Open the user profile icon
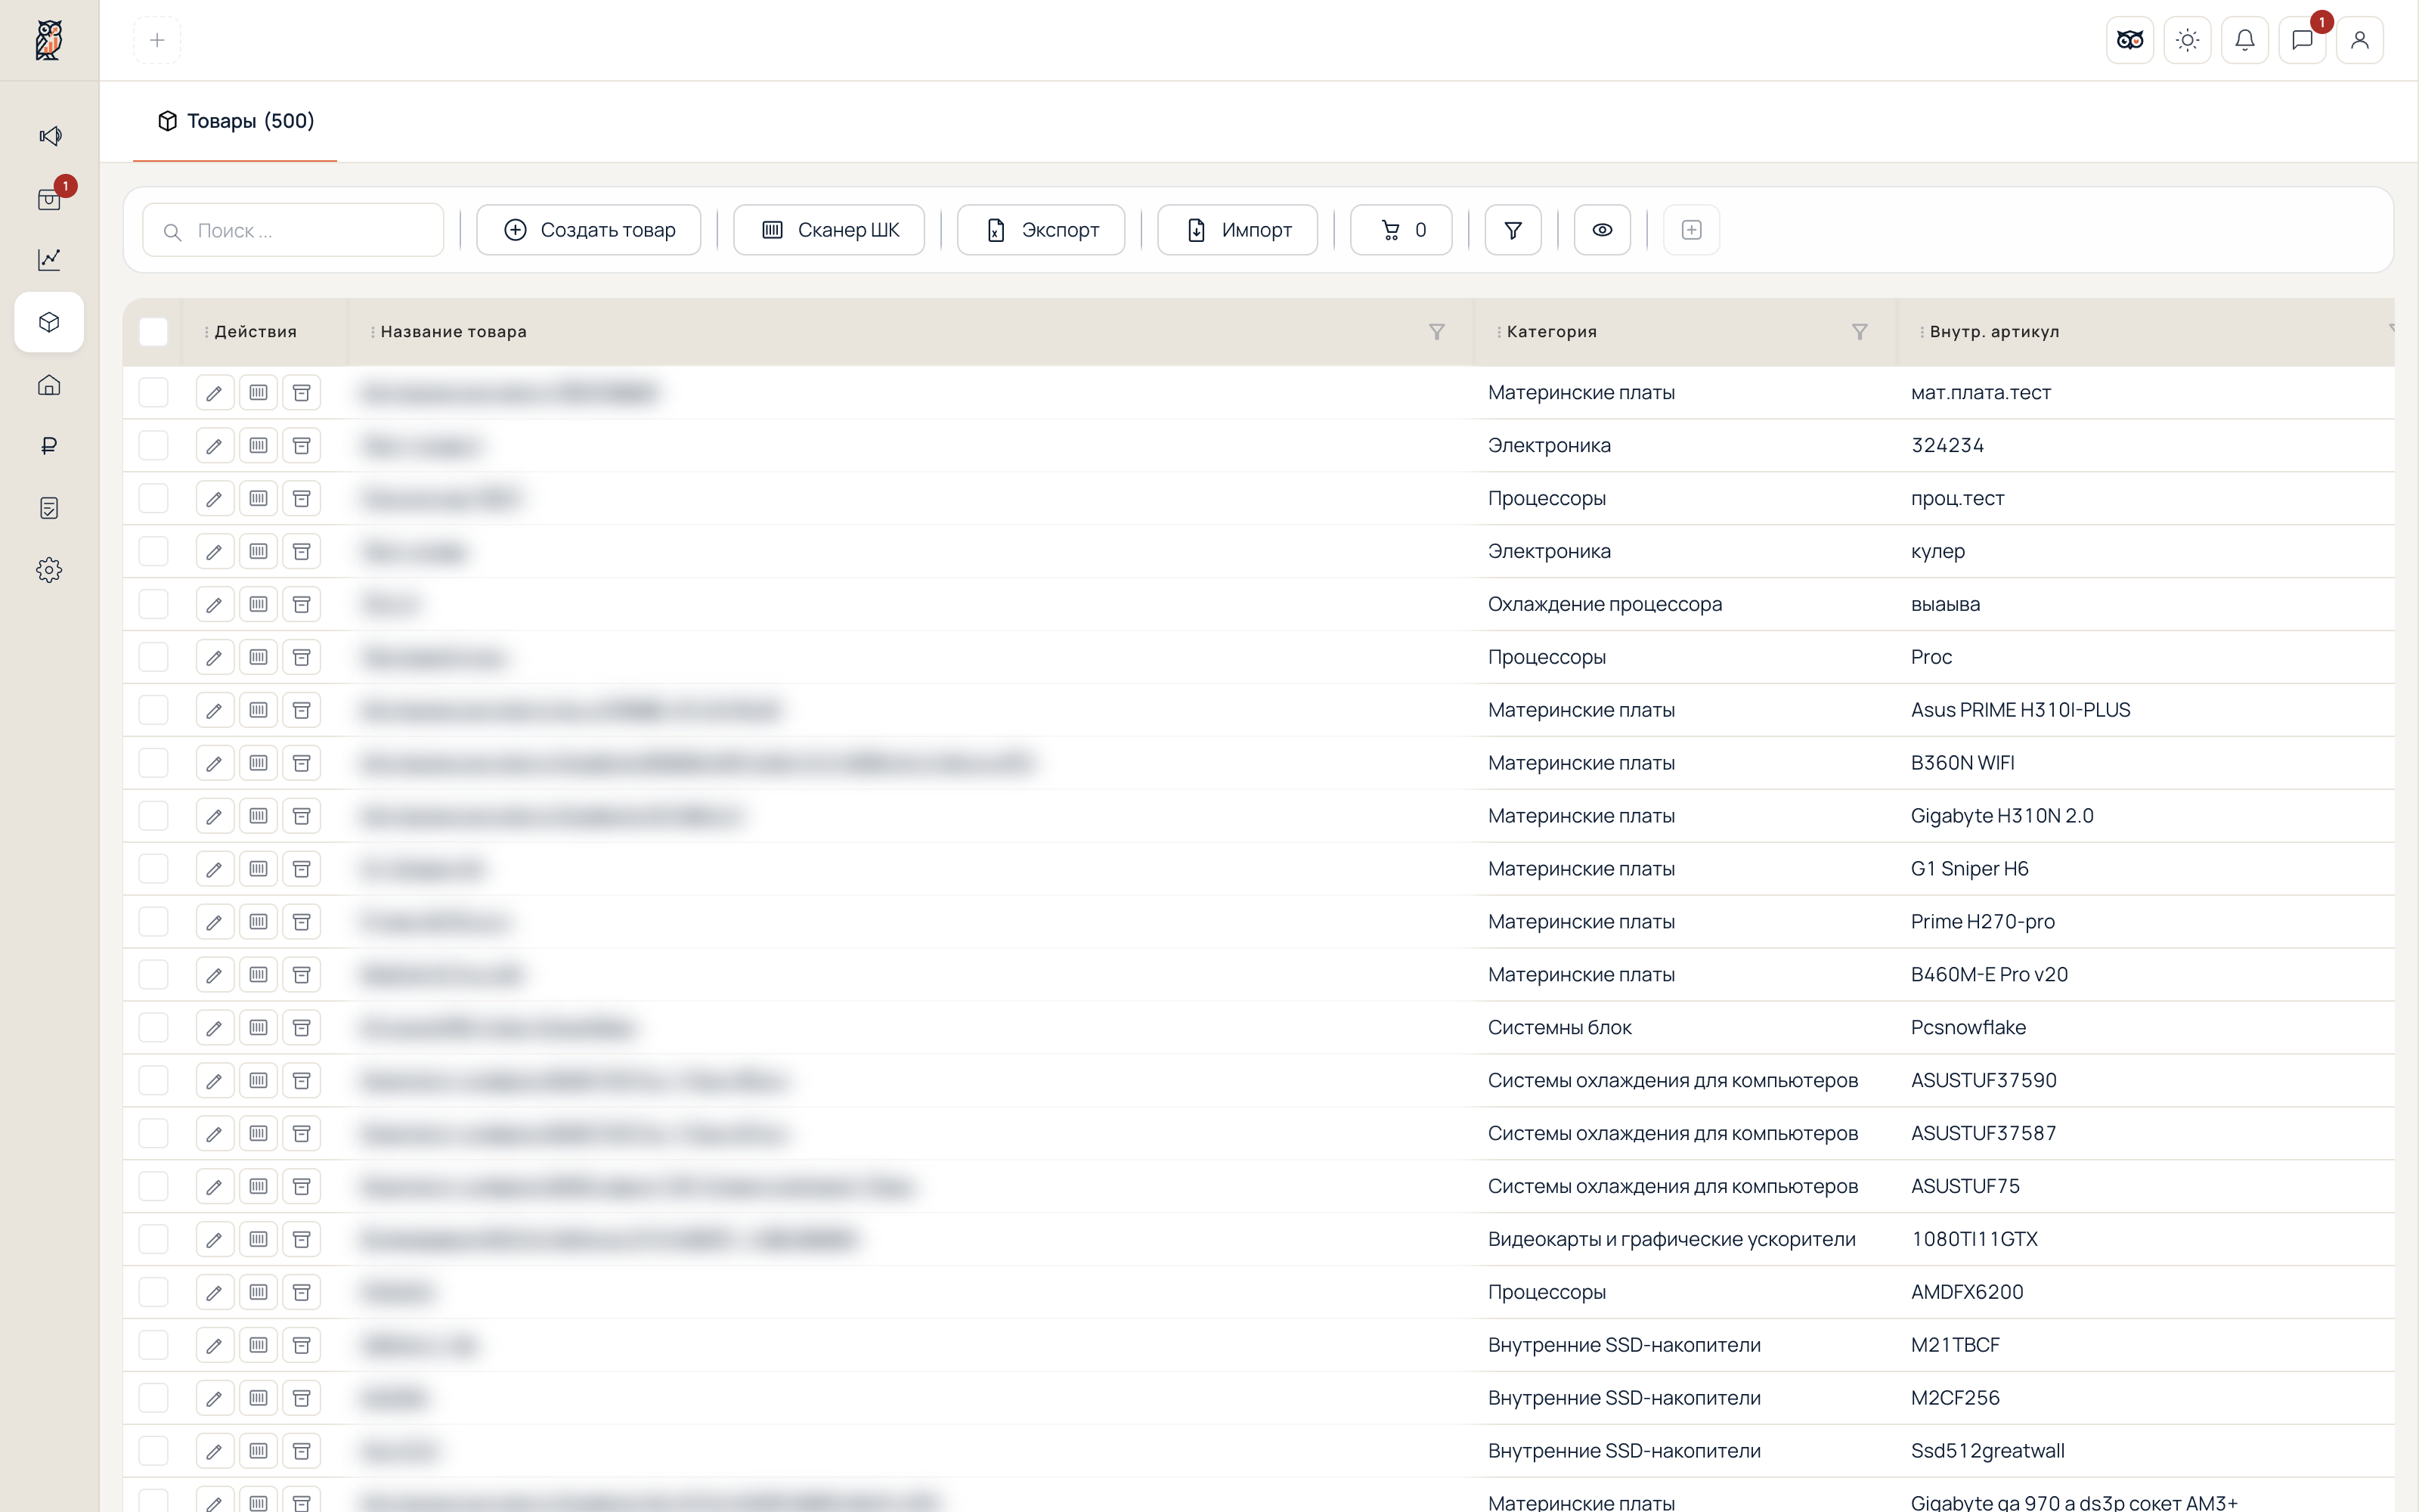 coord(2360,40)
